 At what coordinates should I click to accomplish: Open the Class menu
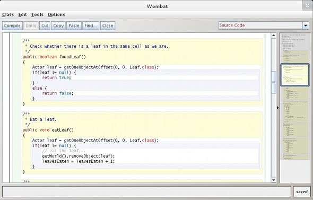click(8, 14)
